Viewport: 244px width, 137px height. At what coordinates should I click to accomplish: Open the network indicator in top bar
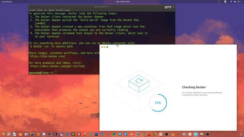(231, 2)
